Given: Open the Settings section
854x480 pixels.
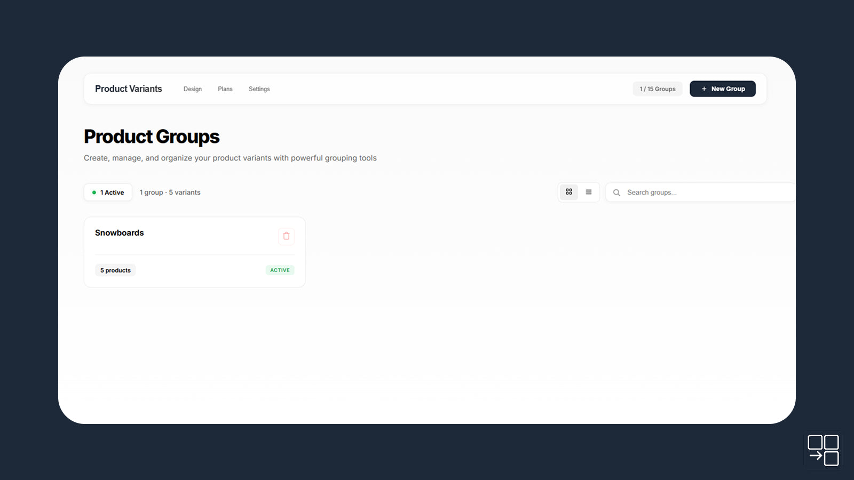Looking at the screenshot, I should click(x=259, y=89).
